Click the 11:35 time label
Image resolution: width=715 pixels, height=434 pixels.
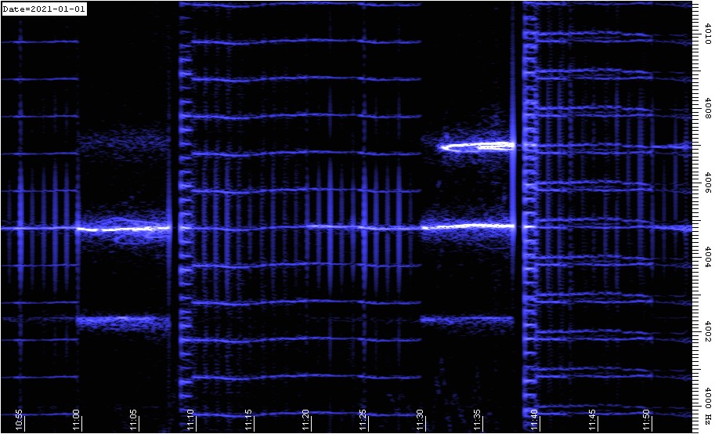477,418
